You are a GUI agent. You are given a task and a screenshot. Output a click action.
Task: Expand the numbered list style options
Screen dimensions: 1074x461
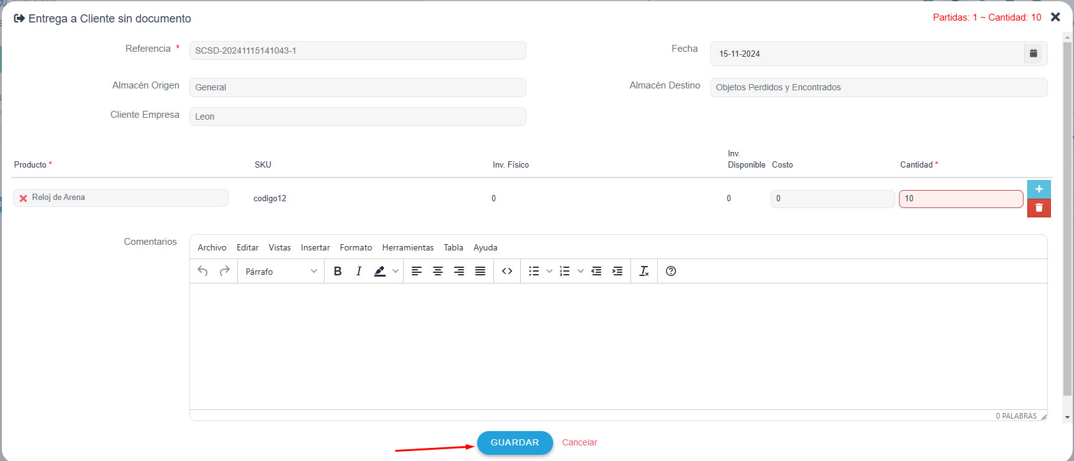[581, 271]
